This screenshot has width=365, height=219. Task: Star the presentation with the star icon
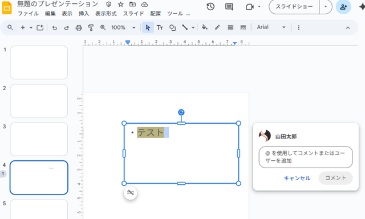click(120, 4)
